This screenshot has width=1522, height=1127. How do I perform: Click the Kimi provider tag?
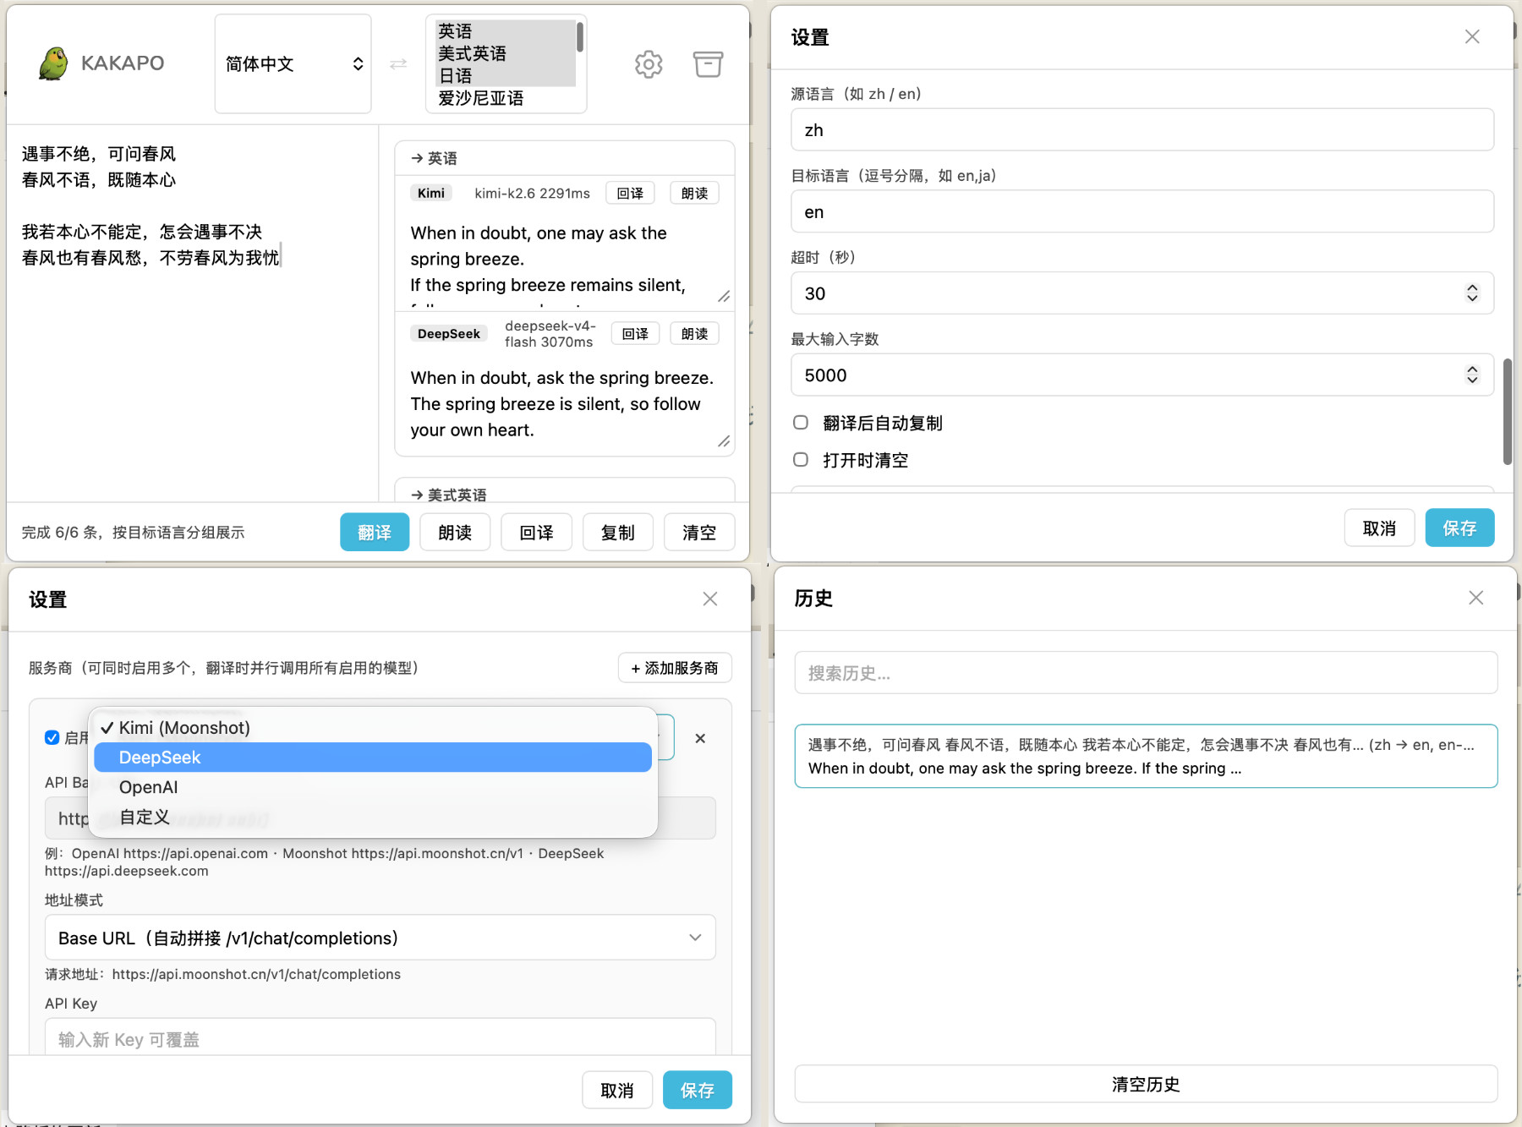pyautogui.click(x=431, y=194)
